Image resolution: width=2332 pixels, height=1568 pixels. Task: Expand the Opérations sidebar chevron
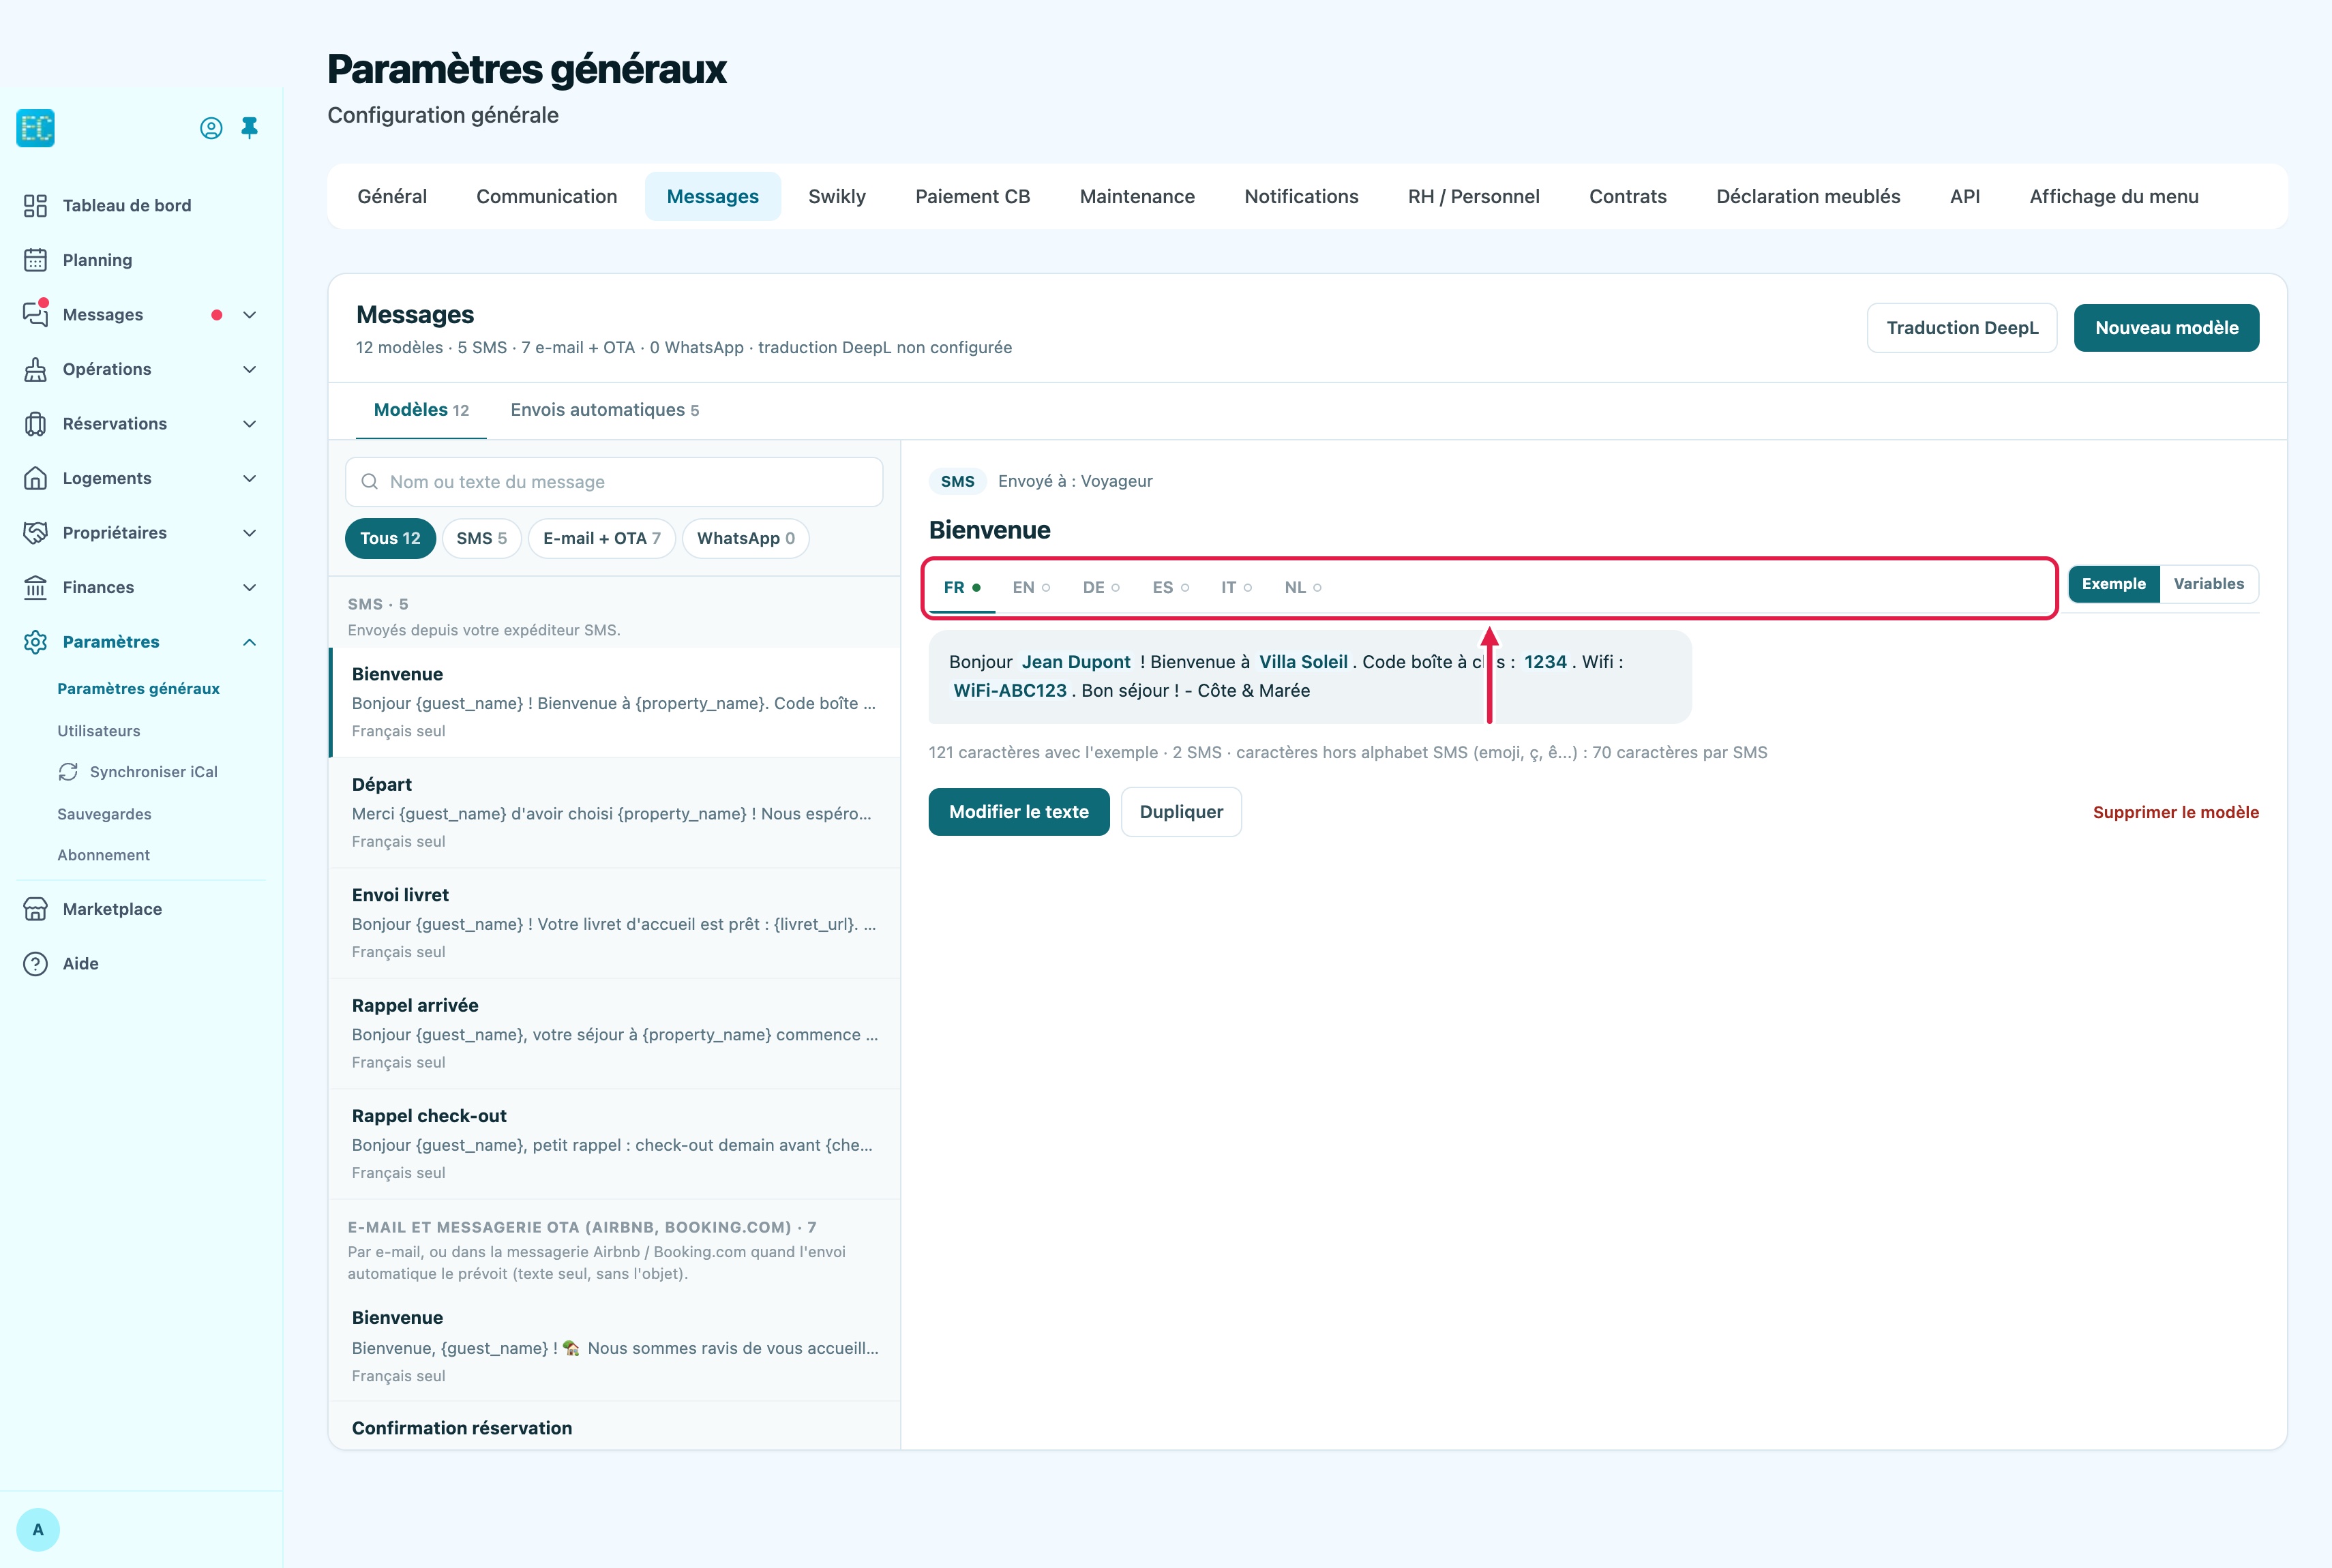click(x=250, y=369)
